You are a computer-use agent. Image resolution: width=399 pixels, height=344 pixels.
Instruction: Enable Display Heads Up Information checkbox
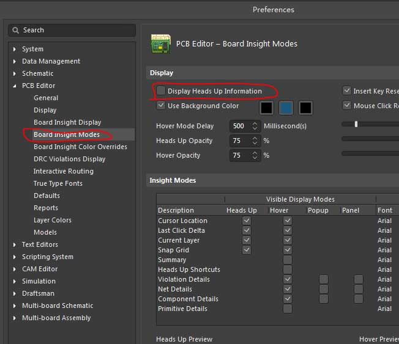click(x=161, y=91)
